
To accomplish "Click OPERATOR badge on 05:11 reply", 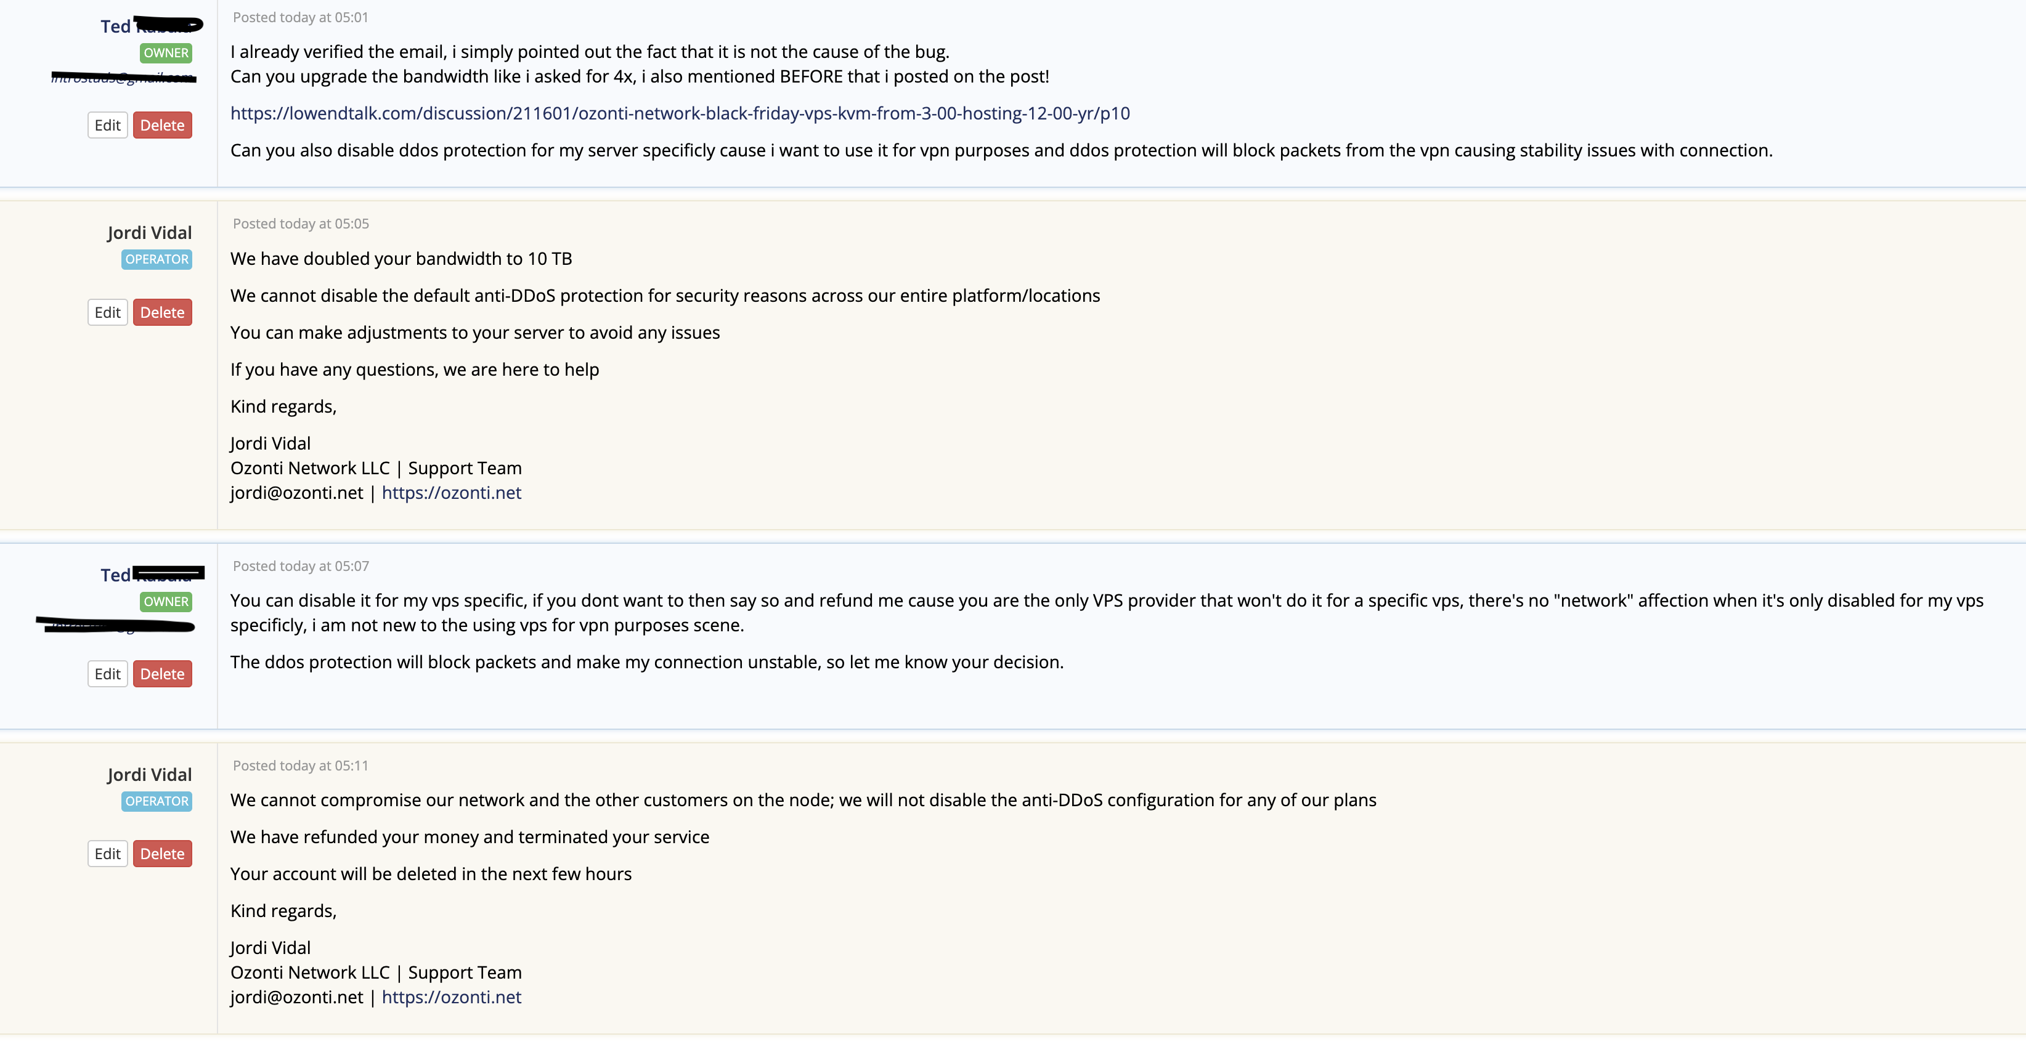I will [x=157, y=801].
